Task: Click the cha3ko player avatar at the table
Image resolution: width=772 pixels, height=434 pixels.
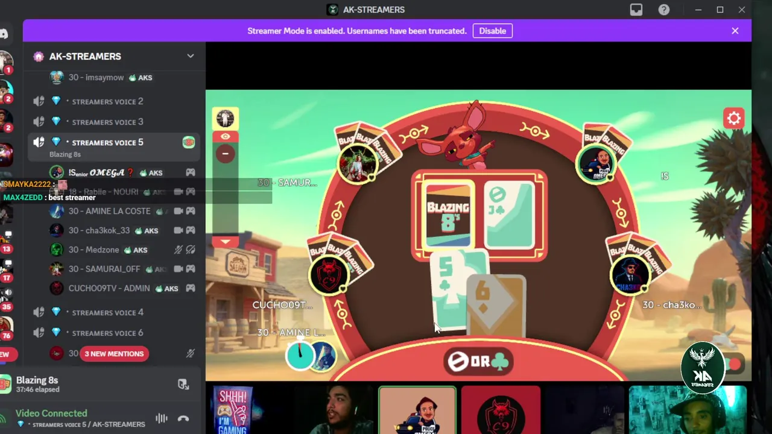Action: tap(630, 275)
